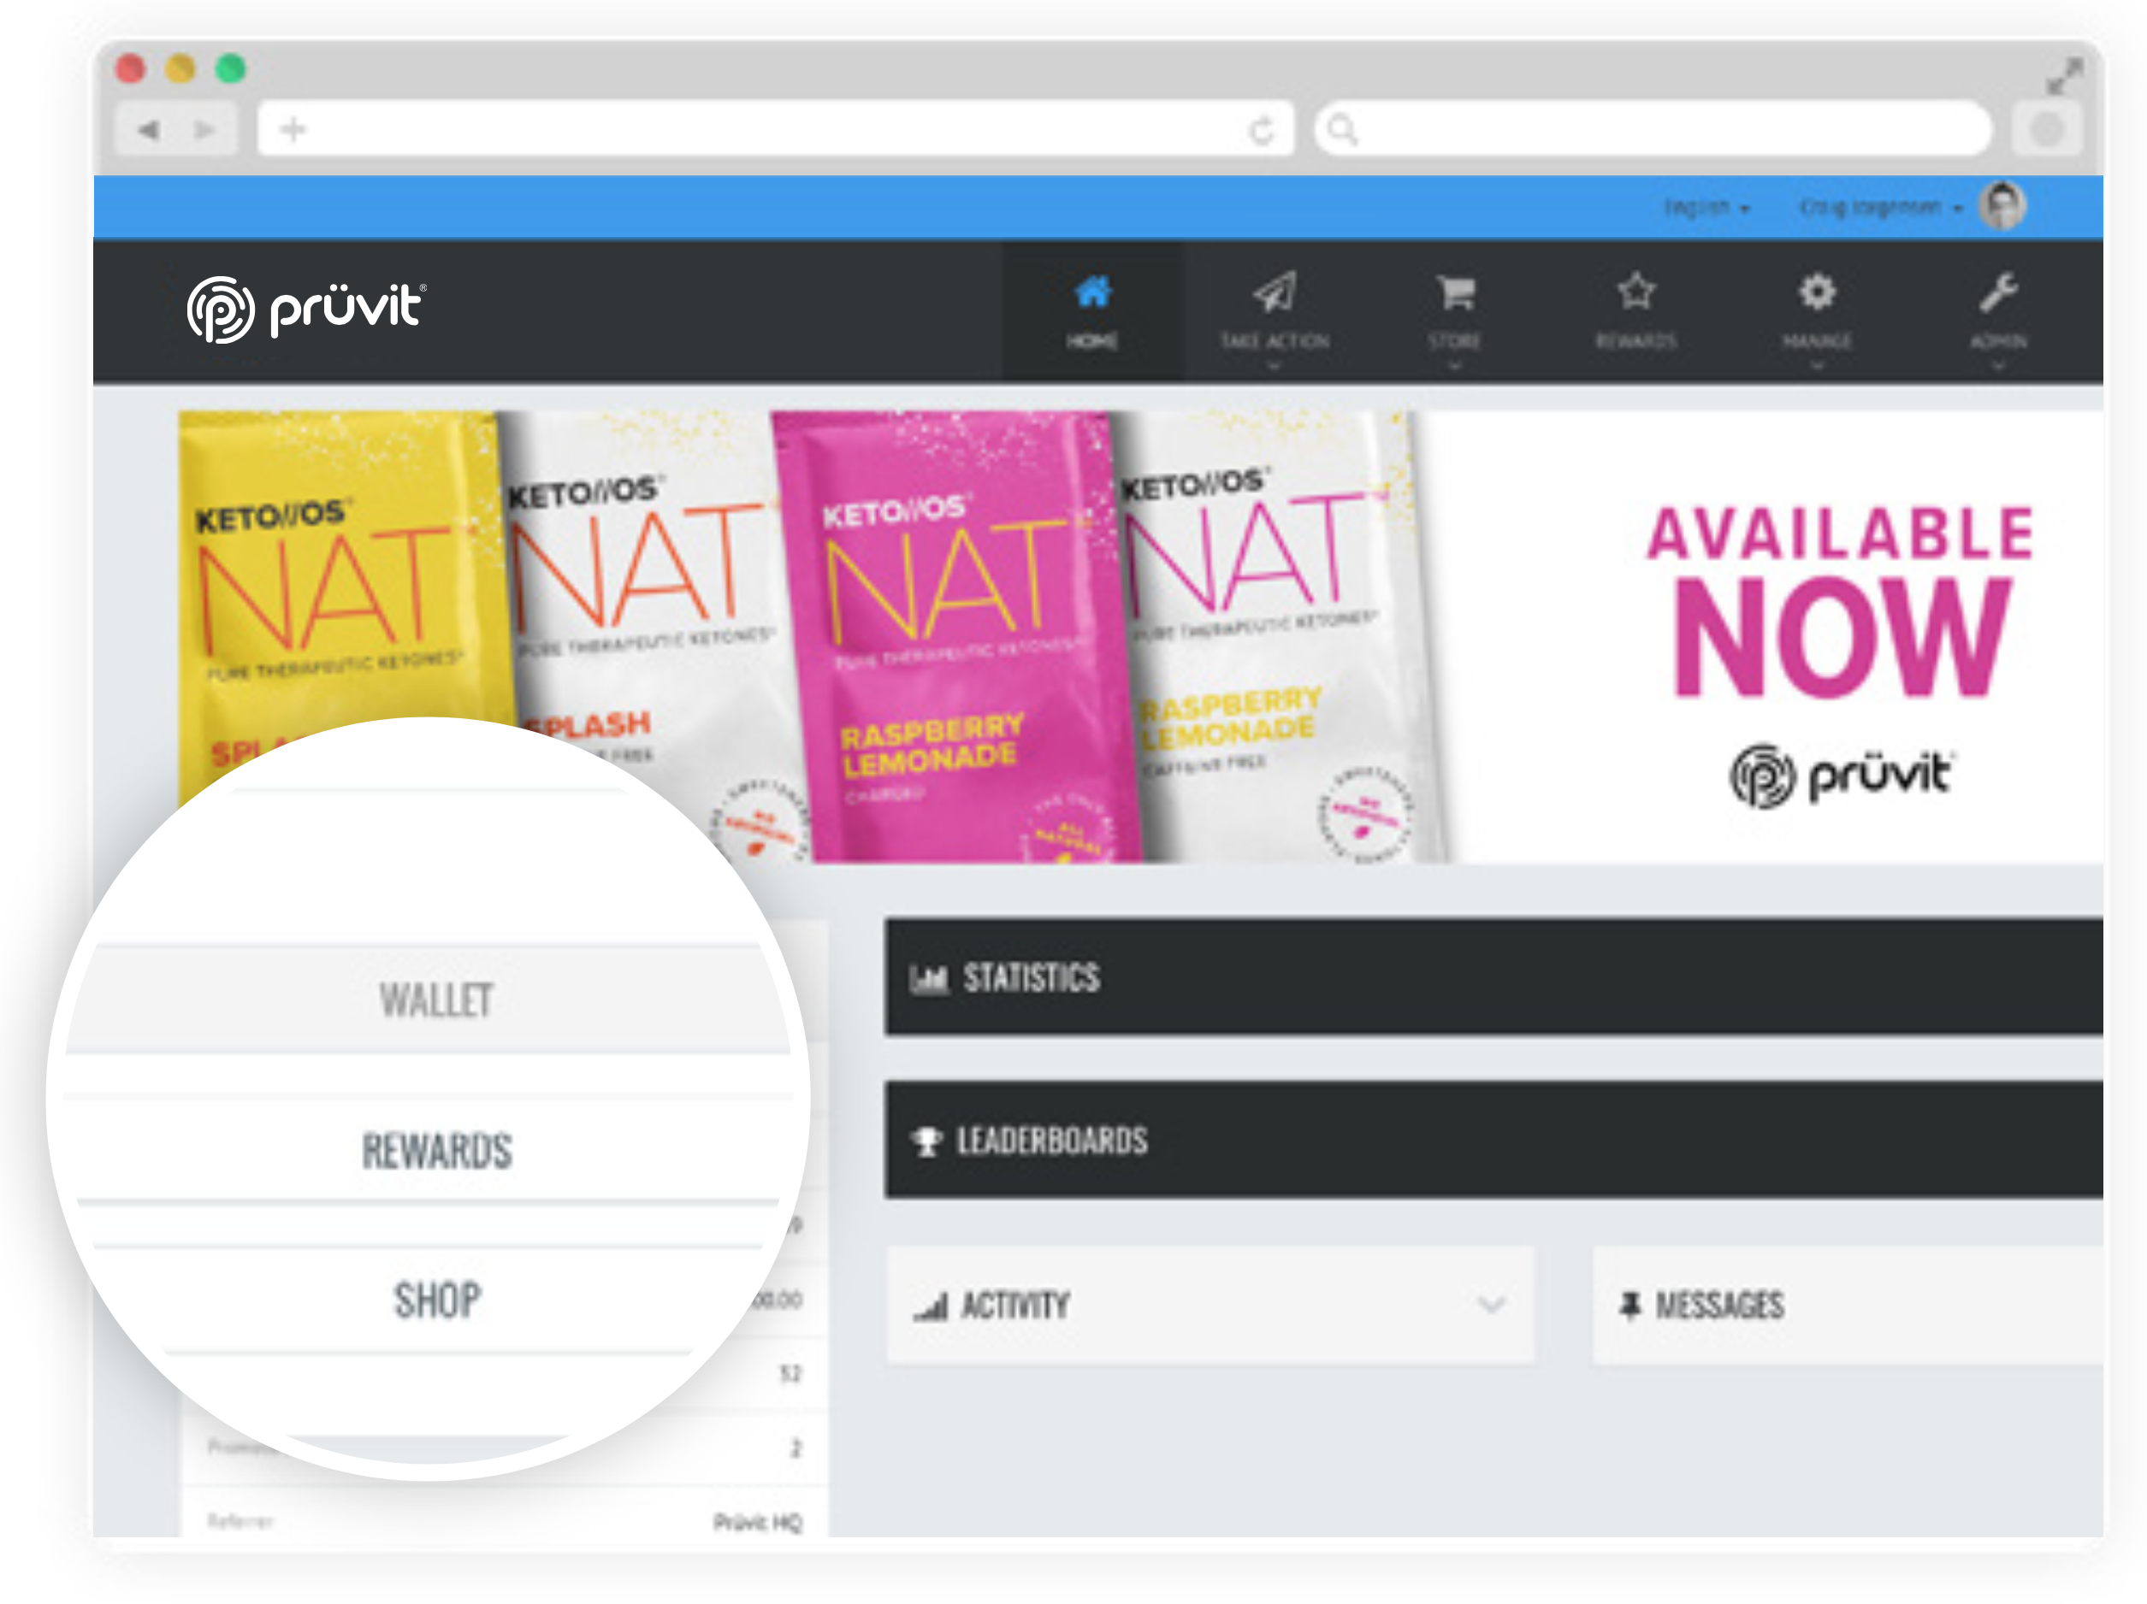The height and width of the screenshot is (1604, 2147).
Task: Expand Take Action menu chevron
Action: (1275, 366)
